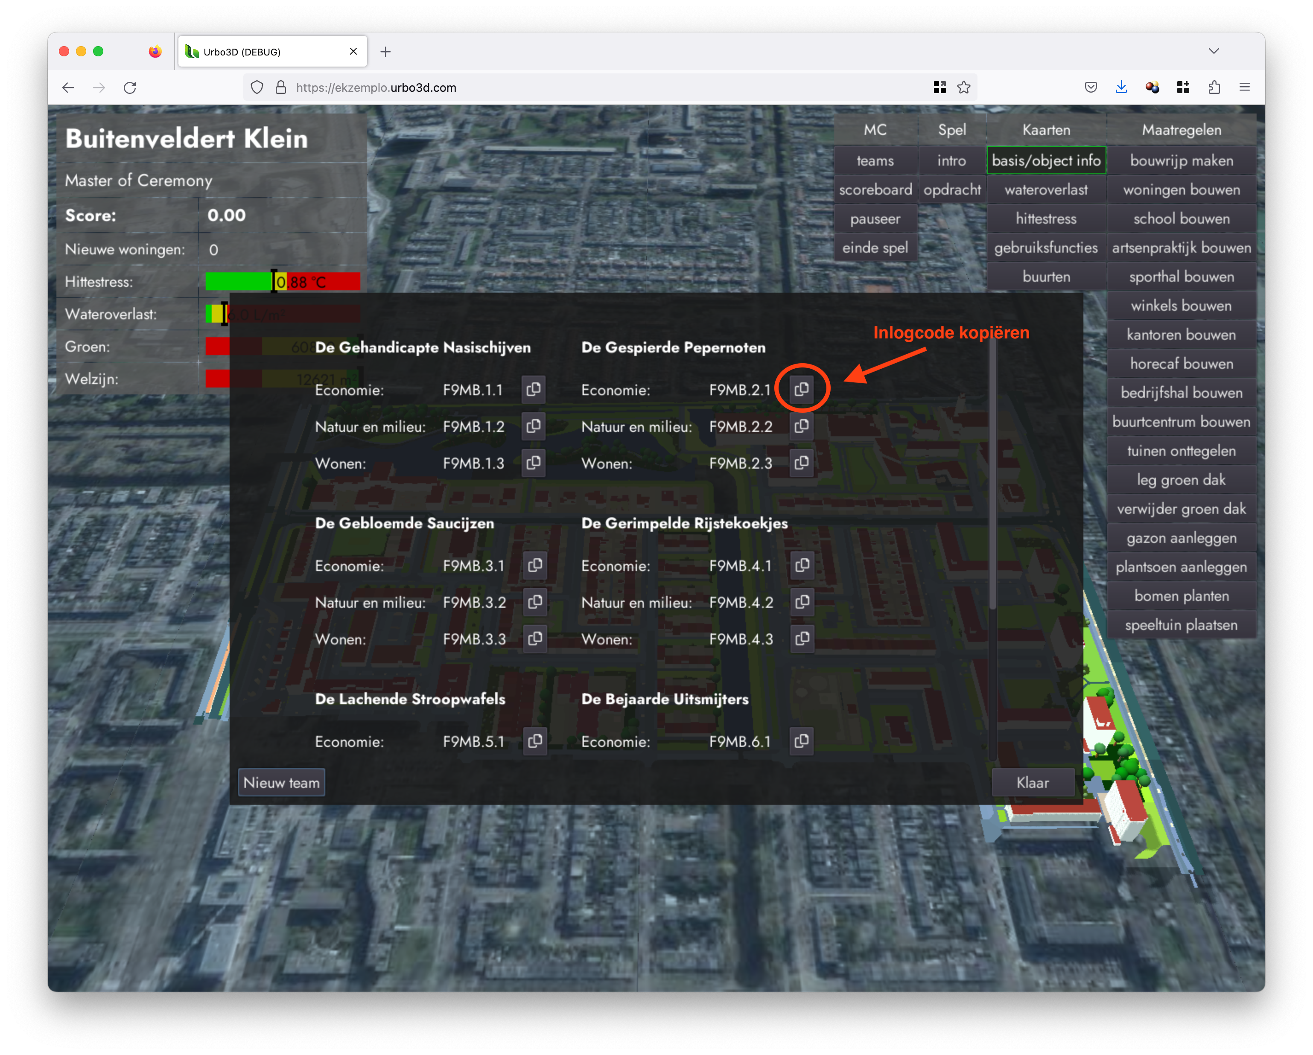The height and width of the screenshot is (1055, 1313).
Task: Switch to the hittestress map
Action: pyautogui.click(x=1046, y=219)
